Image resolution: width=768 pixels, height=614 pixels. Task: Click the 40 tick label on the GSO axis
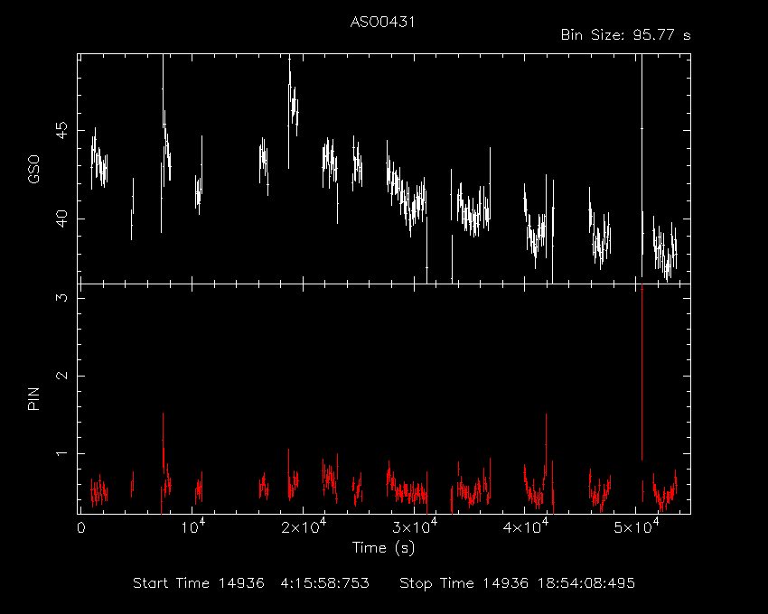coord(61,219)
